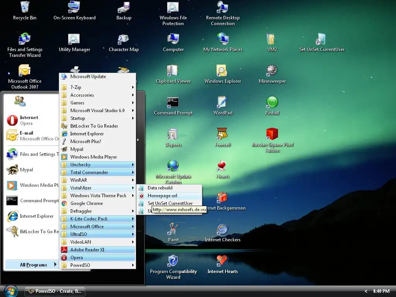This screenshot has height=297, width=396.
Task: Select Microsoft Update in programs menu
Action: [97, 77]
